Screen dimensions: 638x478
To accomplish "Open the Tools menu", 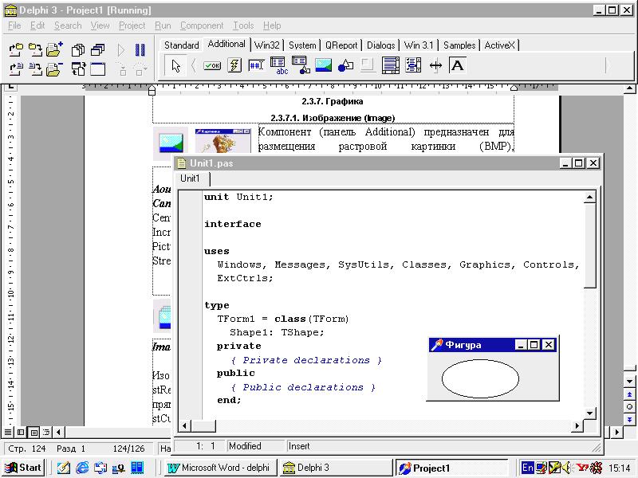I will (243, 25).
